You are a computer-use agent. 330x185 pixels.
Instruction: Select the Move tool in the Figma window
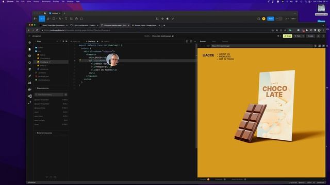(42, 18)
